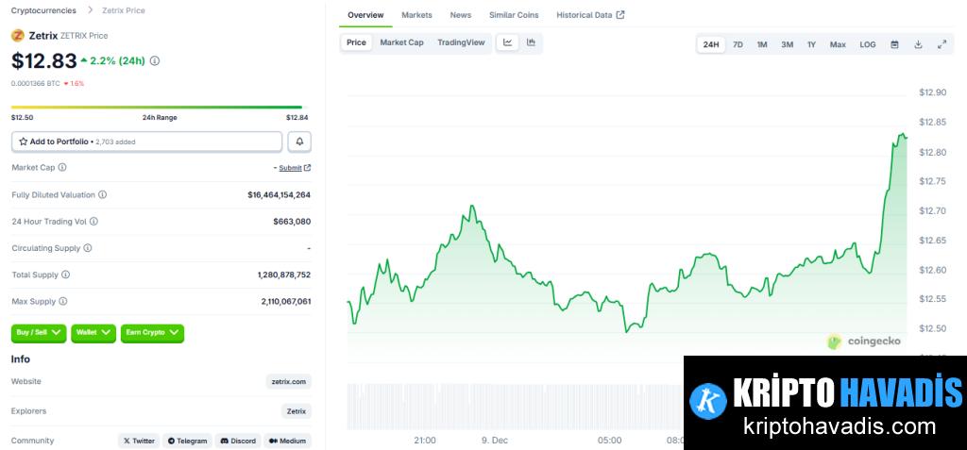This screenshot has height=450, width=967.
Task: Open the chart date range calendar
Action: pyautogui.click(x=894, y=44)
